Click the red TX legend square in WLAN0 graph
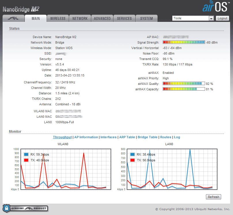Viewport: 233px width, 215px height. coord(26,160)
